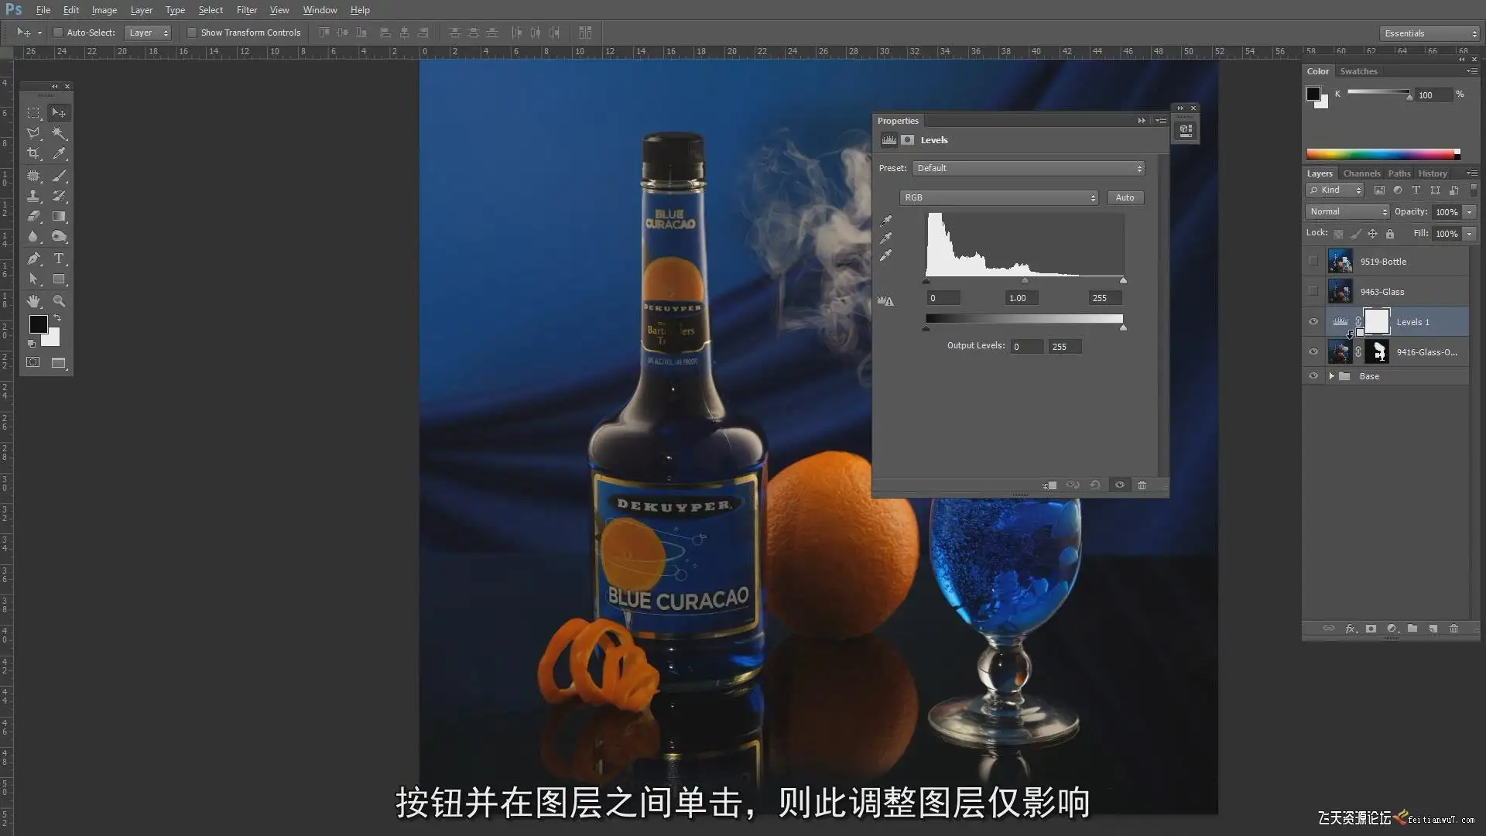Enable the Auto-Select checkbox
Image resolution: width=1486 pixels, height=836 pixels.
pyautogui.click(x=58, y=33)
